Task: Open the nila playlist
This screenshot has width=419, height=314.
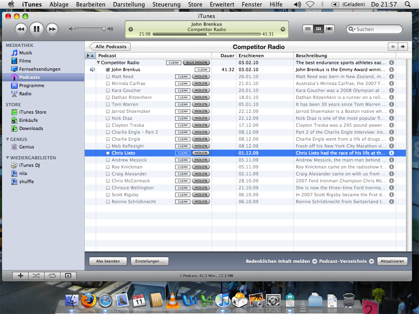Action: (23, 173)
